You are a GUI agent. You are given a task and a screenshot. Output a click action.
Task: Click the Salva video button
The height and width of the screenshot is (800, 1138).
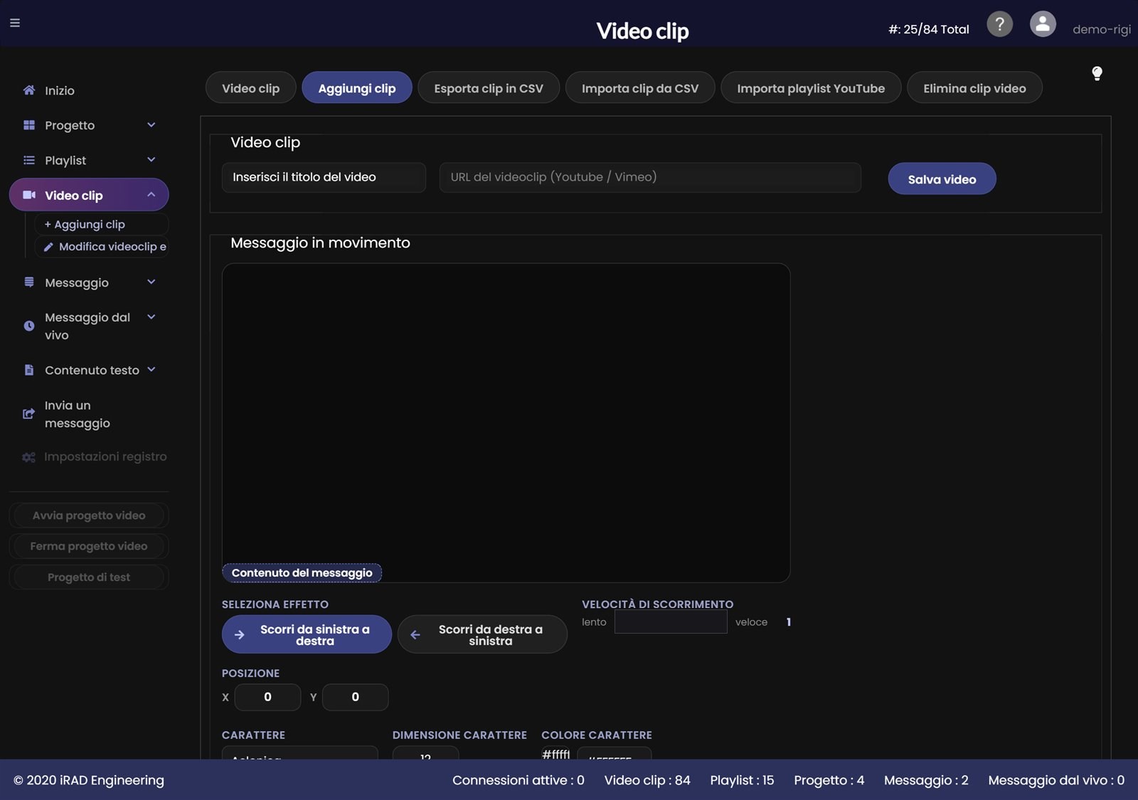[942, 179]
